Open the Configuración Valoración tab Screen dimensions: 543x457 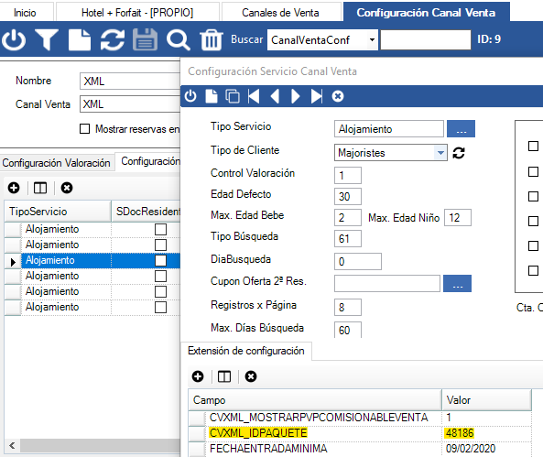click(x=57, y=163)
